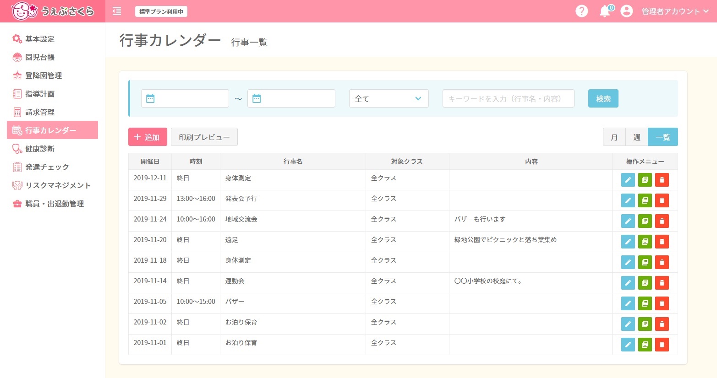The height and width of the screenshot is (378, 717).
Task: Switch to 週 view
Action: point(637,137)
